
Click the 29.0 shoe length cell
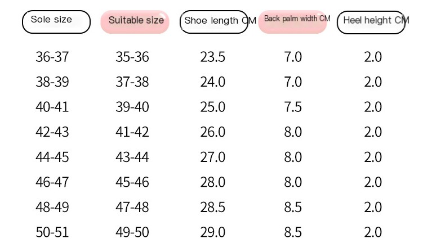pyautogui.click(x=213, y=232)
